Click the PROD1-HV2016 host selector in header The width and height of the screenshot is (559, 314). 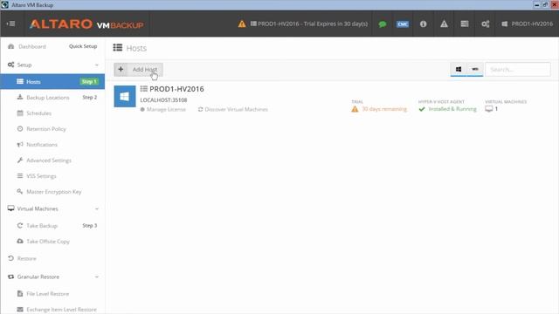[528, 24]
